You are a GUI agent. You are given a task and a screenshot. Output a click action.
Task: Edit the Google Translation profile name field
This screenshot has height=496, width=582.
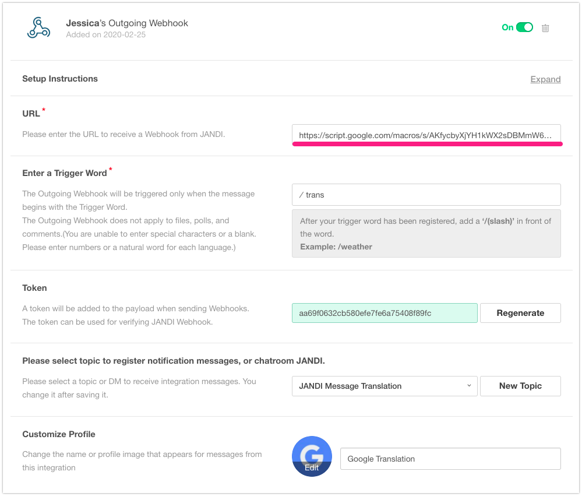450,459
